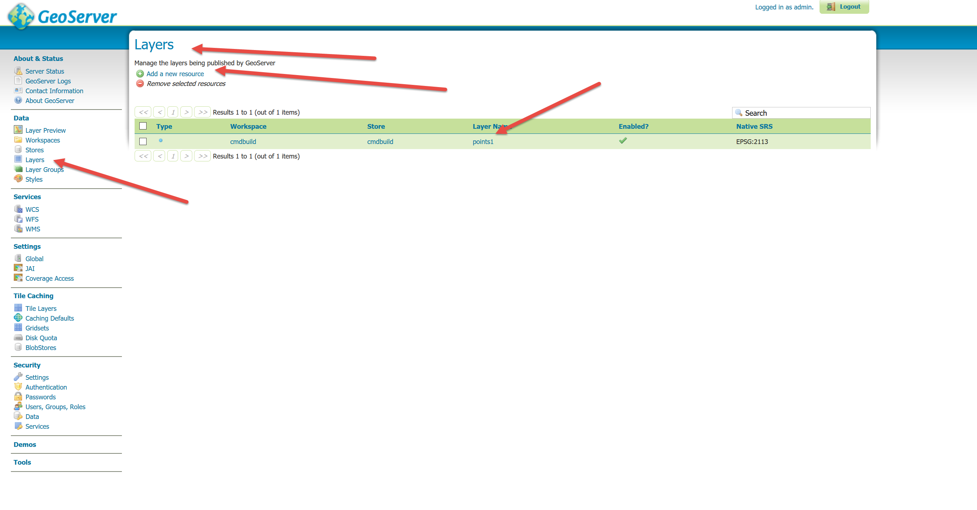Open Workspaces from Data menu

(x=42, y=140)
